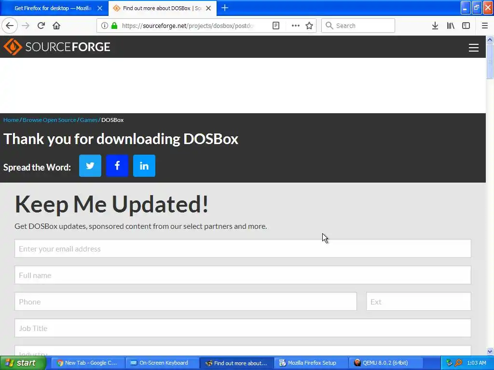The image size is (494, 370).
Task: Click the 'Keep Me Updated!' heading
Action: pos(111,204)
